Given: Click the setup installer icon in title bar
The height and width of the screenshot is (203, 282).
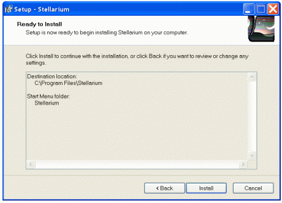Looking at the screenshot, I should [x=8, y=9].
